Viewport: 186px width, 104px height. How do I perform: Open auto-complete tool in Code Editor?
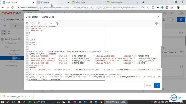51,23
